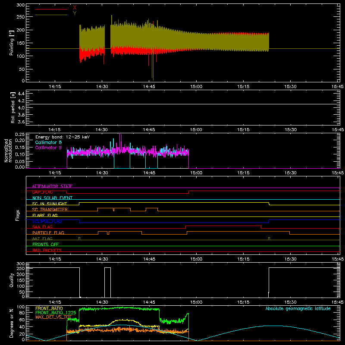Click the SC_TRANSMITTER flag label
The width and height of the screenshot is (345, 345).
(x=50, y=210)
